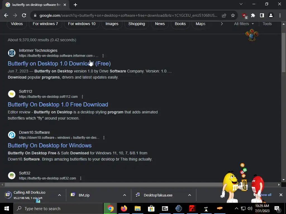Apply the For windows 7 filter

tap(45, 24)
